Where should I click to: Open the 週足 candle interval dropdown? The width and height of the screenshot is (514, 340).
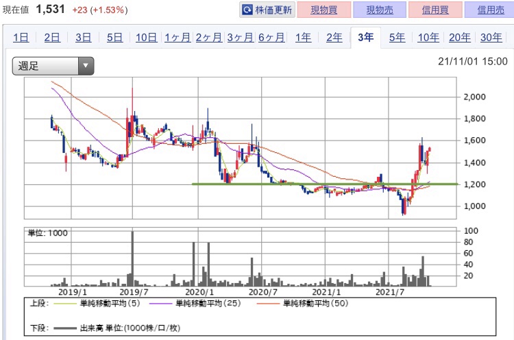tap(53, 66)
